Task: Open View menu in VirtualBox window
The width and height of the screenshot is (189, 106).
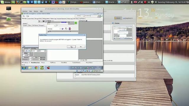Action: point(31,11)
